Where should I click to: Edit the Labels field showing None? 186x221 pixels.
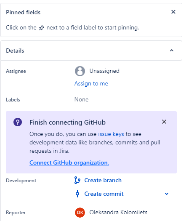[82, 99]
